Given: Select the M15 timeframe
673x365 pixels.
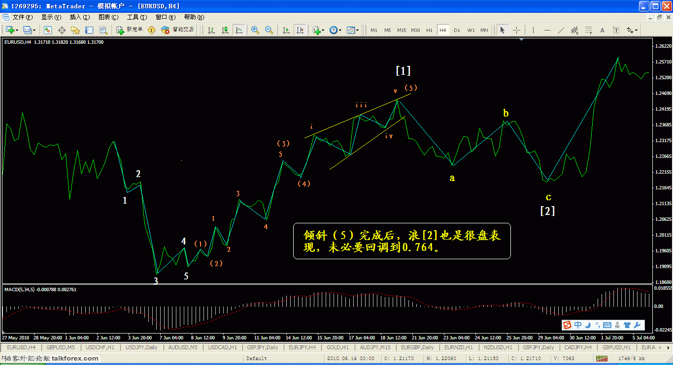Looking at the screenshot, I should [x=402, y=30].
